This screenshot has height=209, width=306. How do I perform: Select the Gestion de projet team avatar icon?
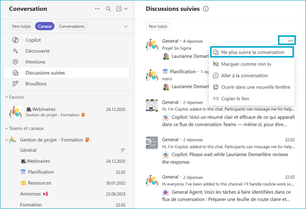[x=13, y=140]
